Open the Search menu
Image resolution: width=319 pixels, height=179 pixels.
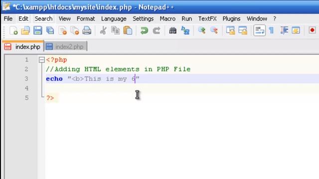tap(43, 19)
